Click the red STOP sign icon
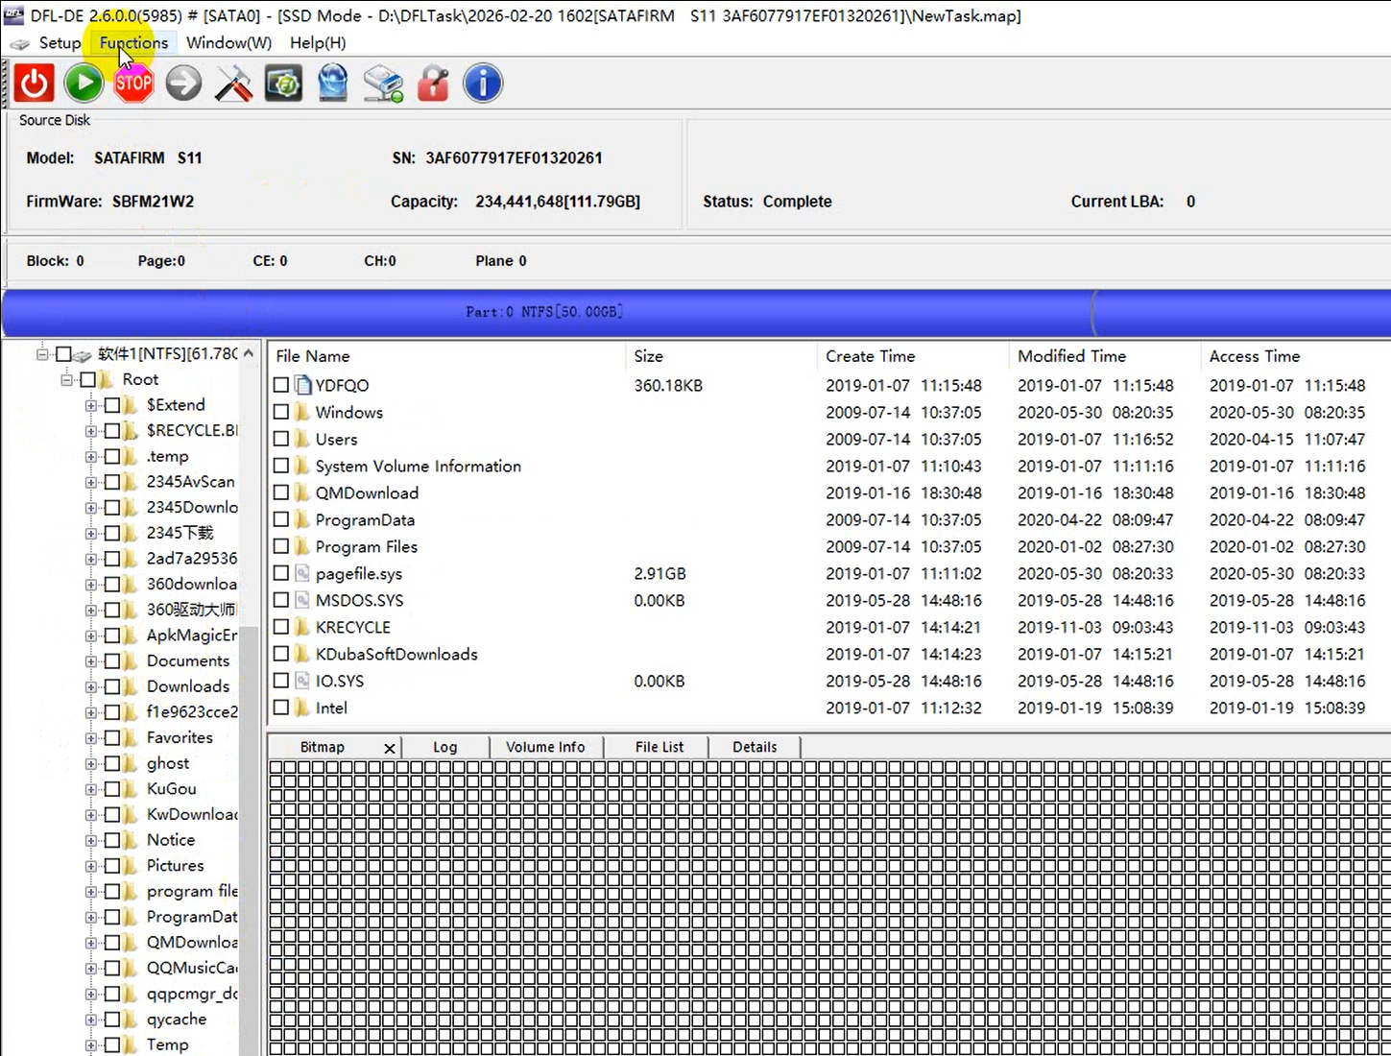 point(133,84)
